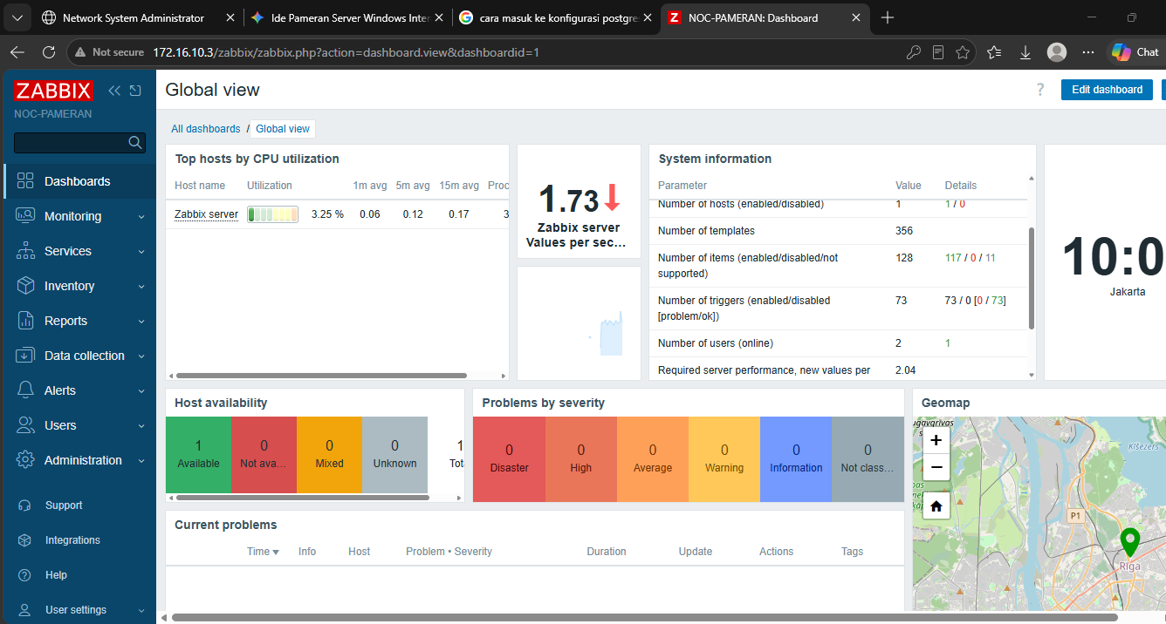Click the Edit dashboard button
Viewport: 1166px width, 624px height.
[x=1107, y=90]
